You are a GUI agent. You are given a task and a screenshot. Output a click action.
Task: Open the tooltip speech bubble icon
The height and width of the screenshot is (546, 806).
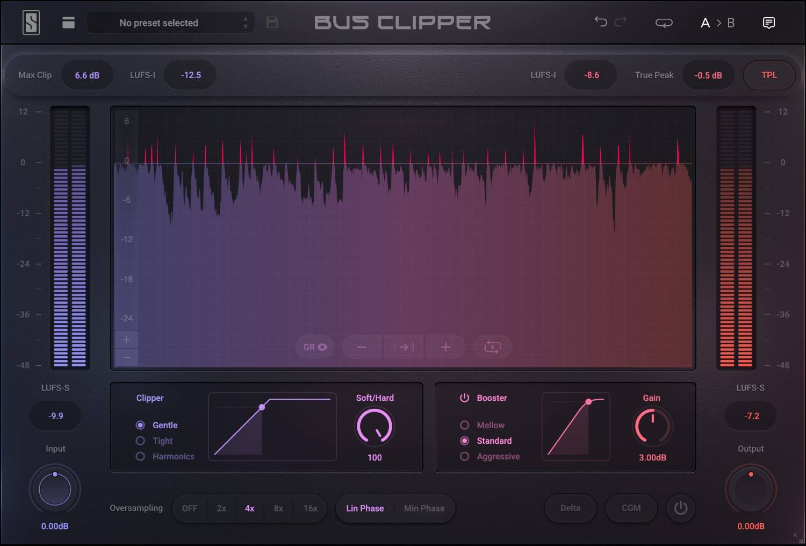[x=768, y=22]
